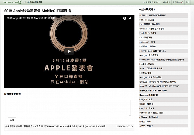
Task: Click the Watch Later clock icon
Action: pos(124,18)
